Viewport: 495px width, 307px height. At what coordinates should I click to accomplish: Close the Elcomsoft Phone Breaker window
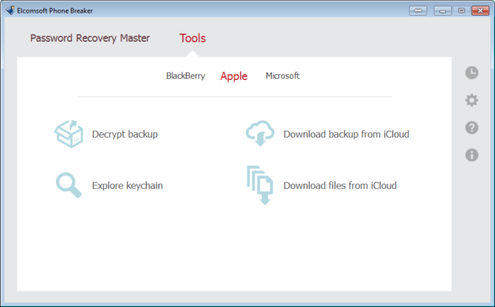pos(480,10)
